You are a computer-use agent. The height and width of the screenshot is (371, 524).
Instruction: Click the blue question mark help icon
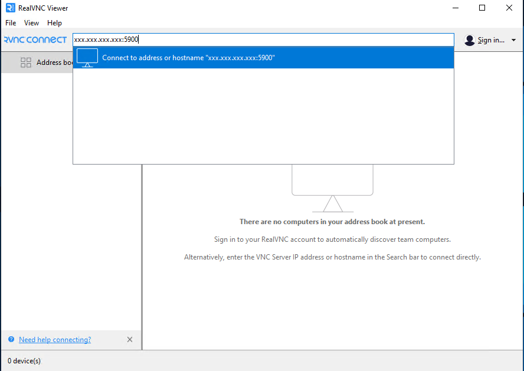tap(11, 340)
